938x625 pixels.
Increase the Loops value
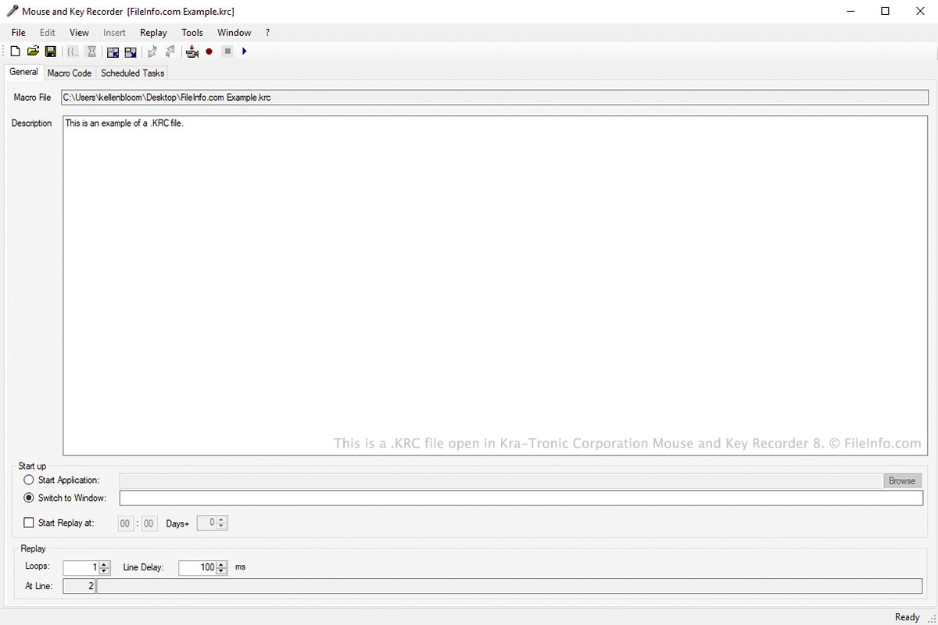(x=105, y=564)
